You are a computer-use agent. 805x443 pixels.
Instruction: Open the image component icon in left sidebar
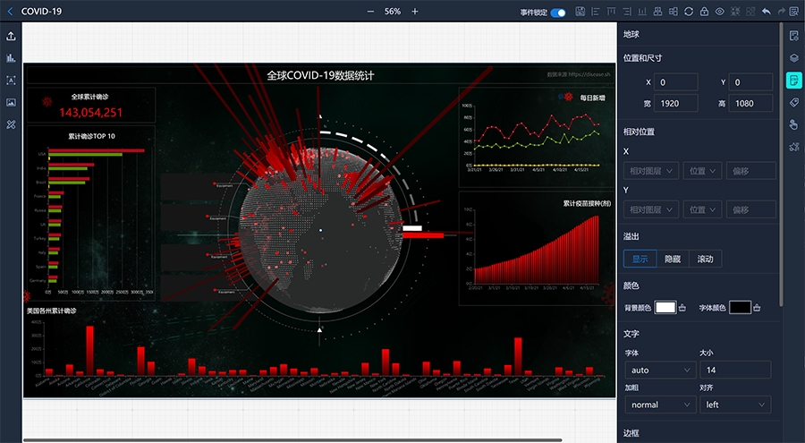11,102
